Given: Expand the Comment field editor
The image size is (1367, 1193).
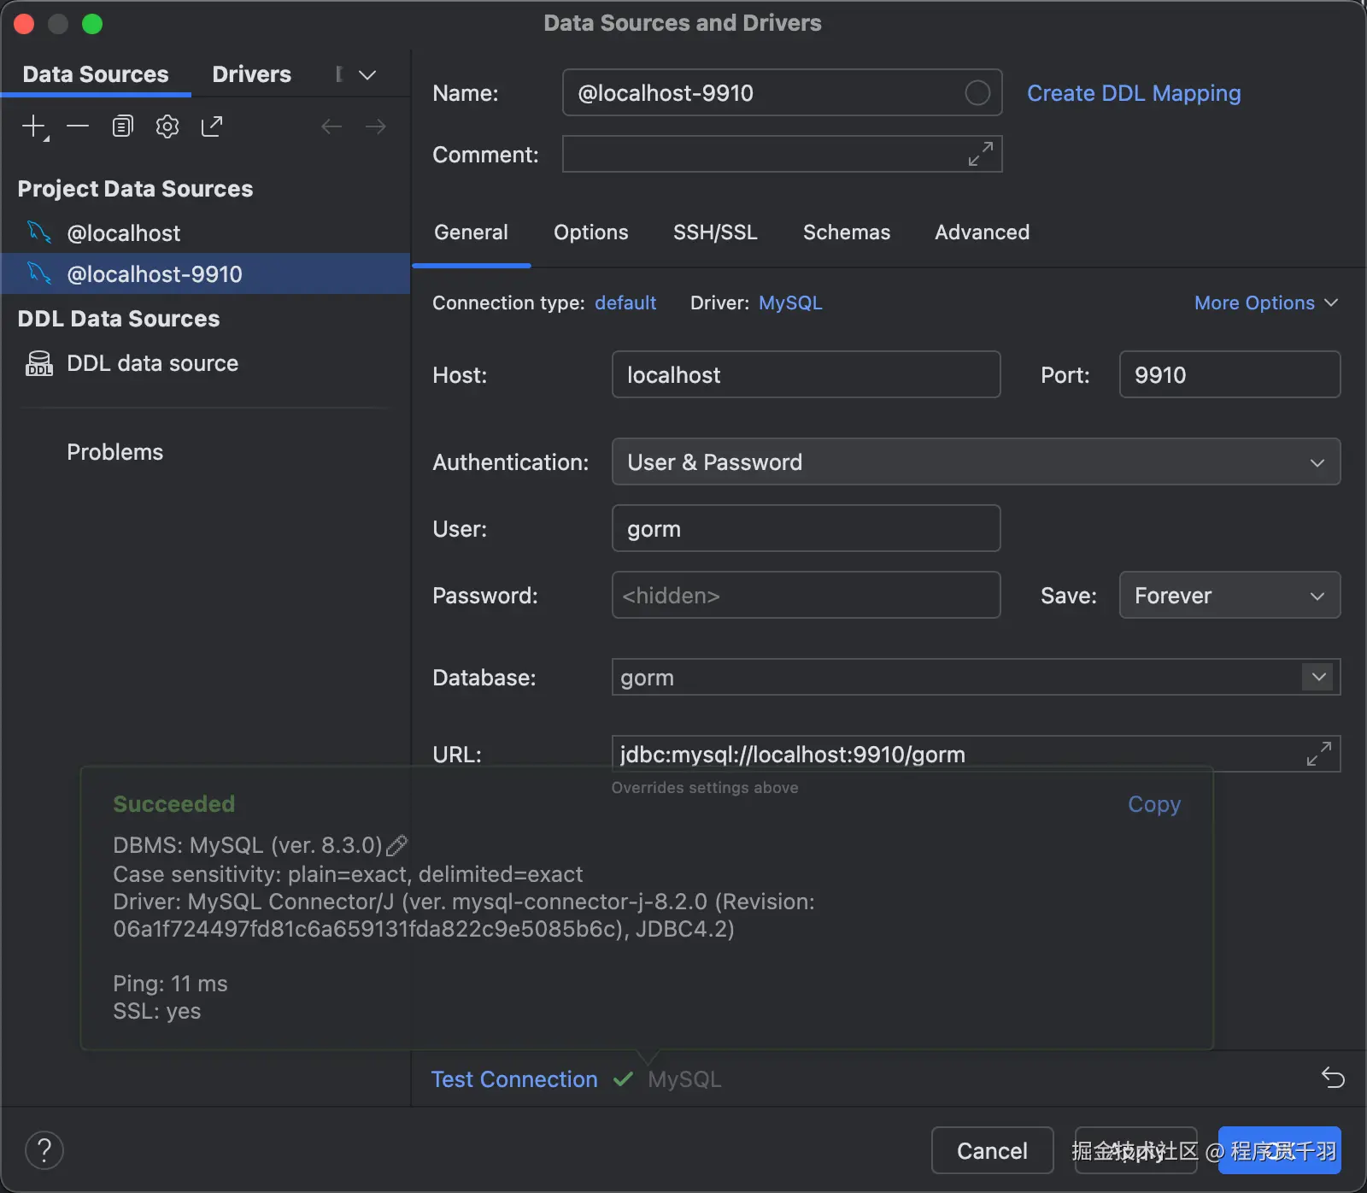Looking at the screenshot, I should [x=980, y=154].
